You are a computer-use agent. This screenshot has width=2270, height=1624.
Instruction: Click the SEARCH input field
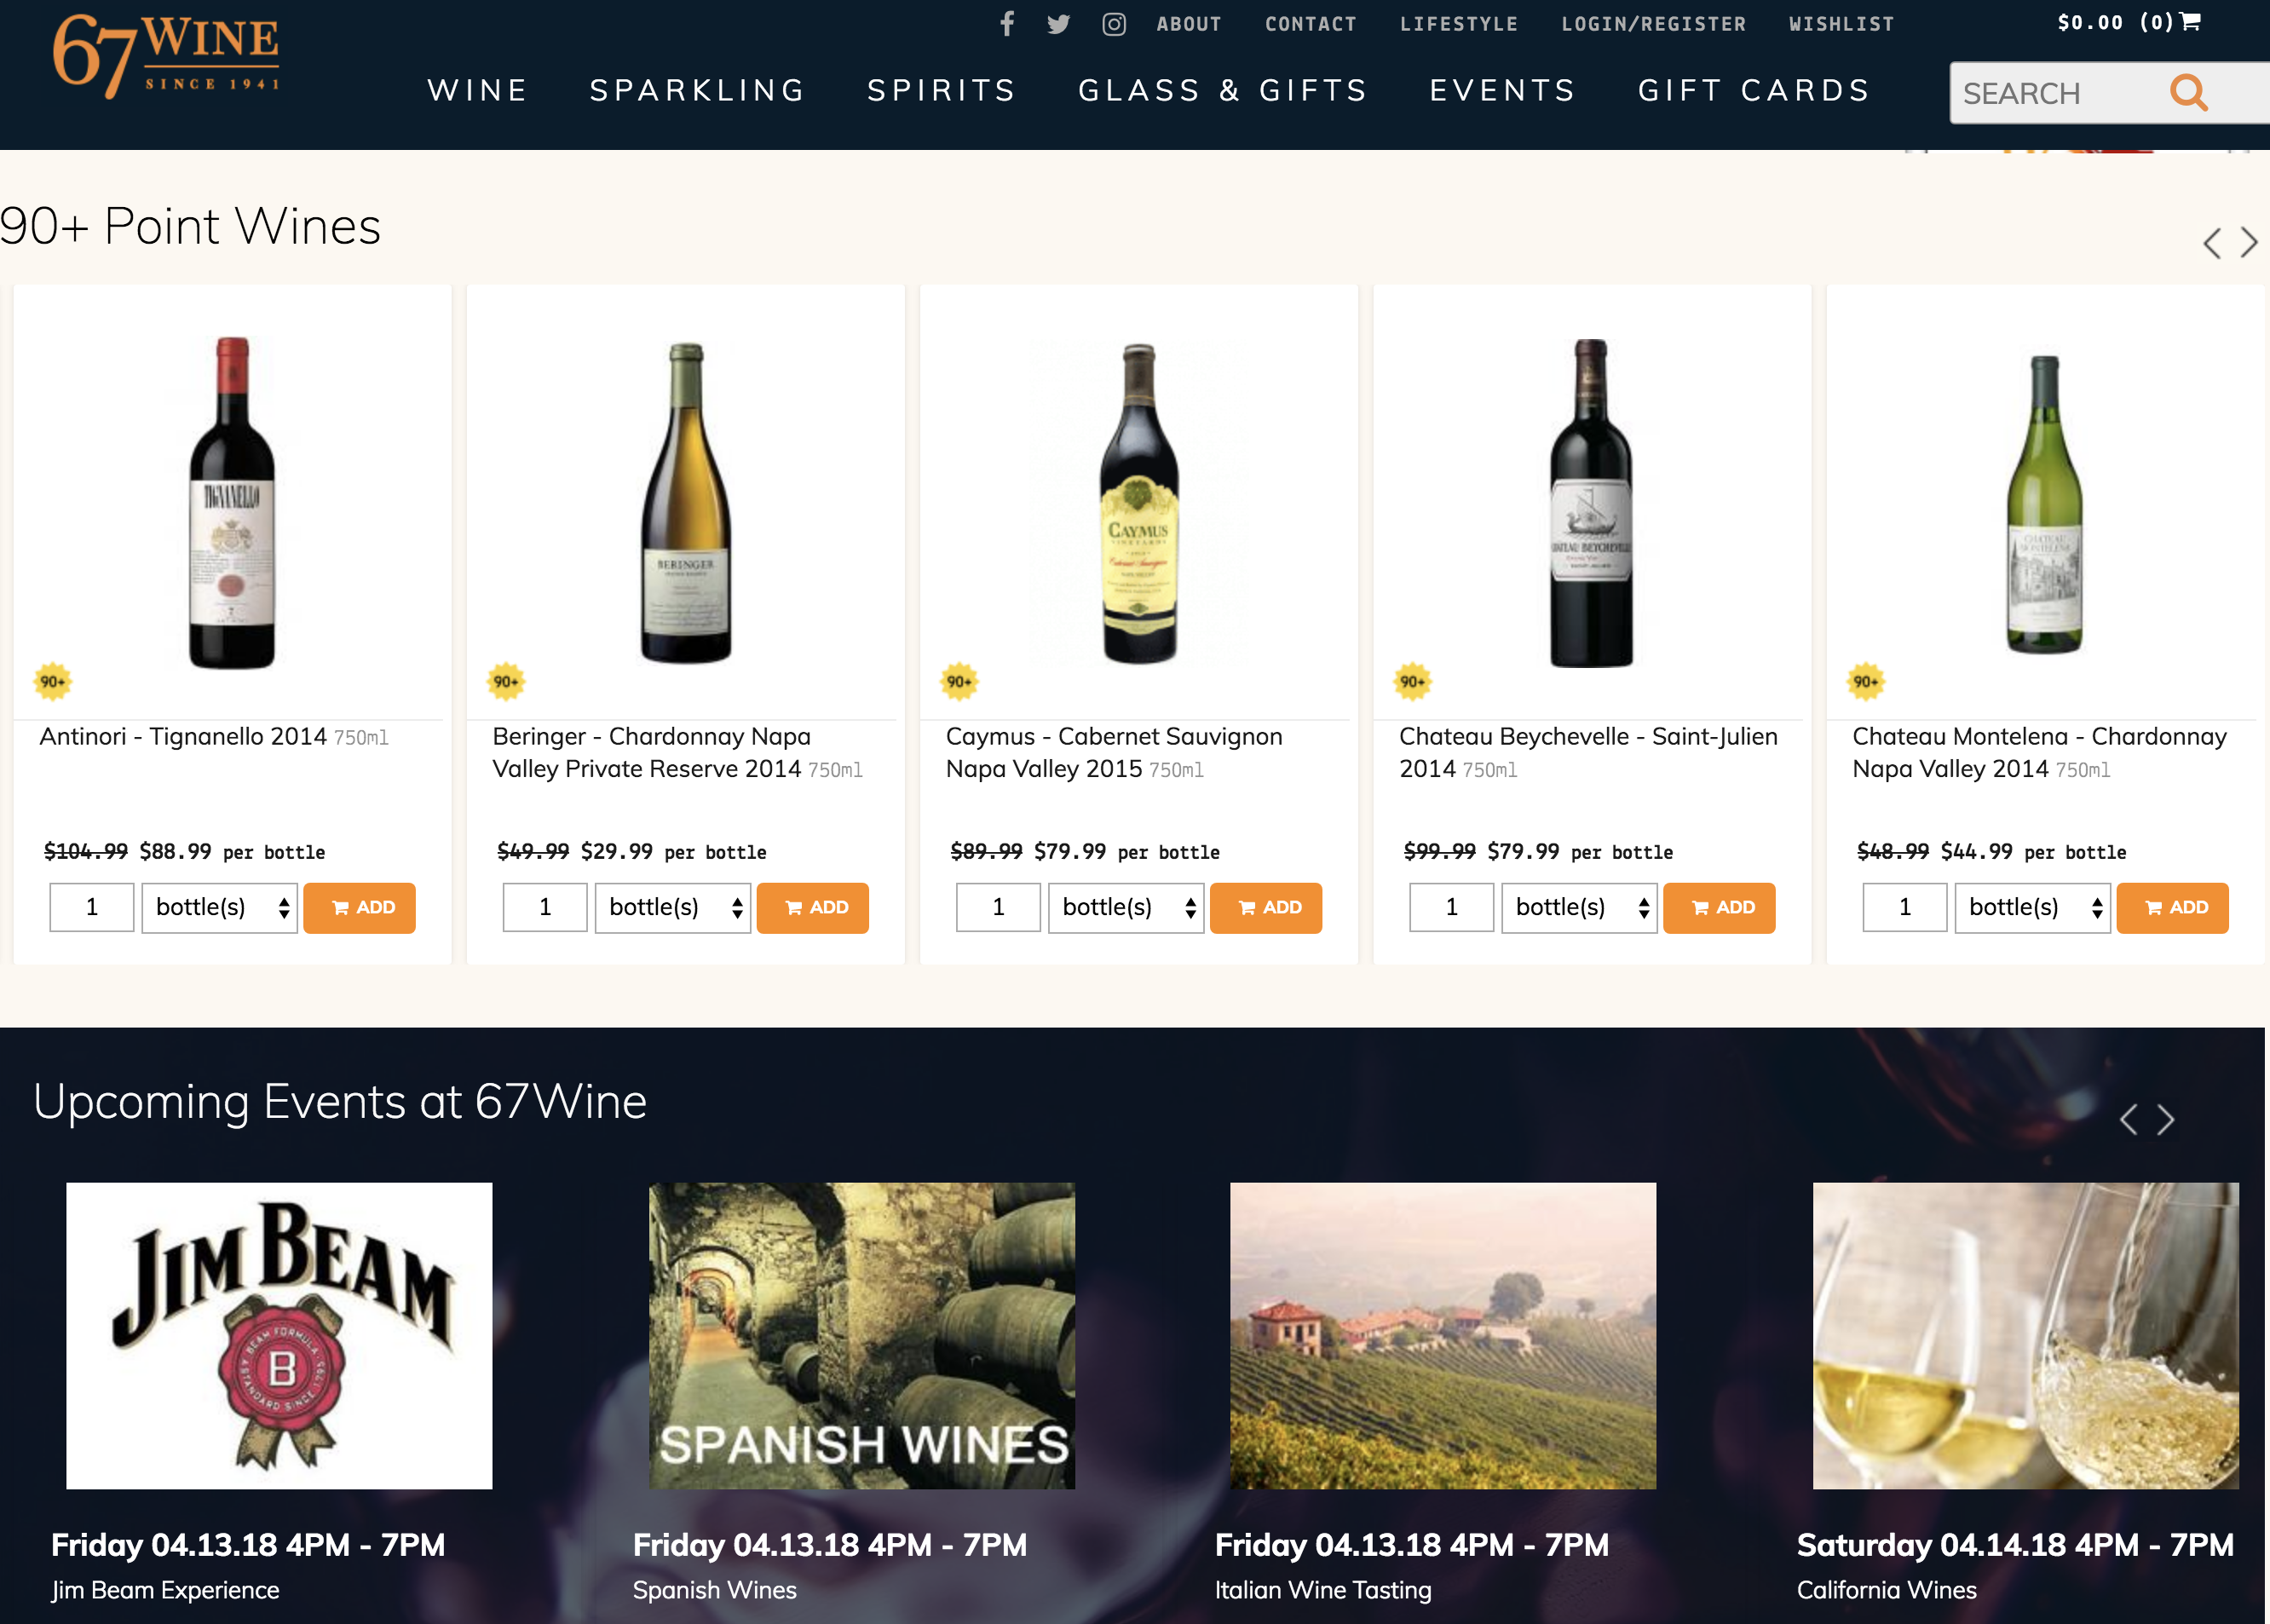[2050, 93]
